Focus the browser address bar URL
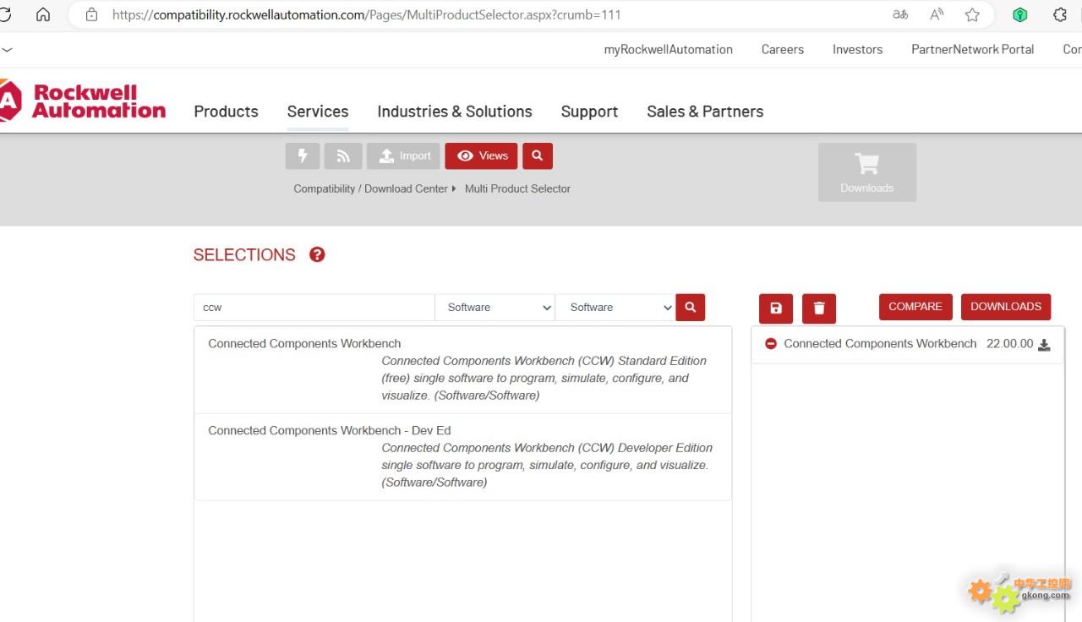This screenshot has height=622, width=1082. 367,14
